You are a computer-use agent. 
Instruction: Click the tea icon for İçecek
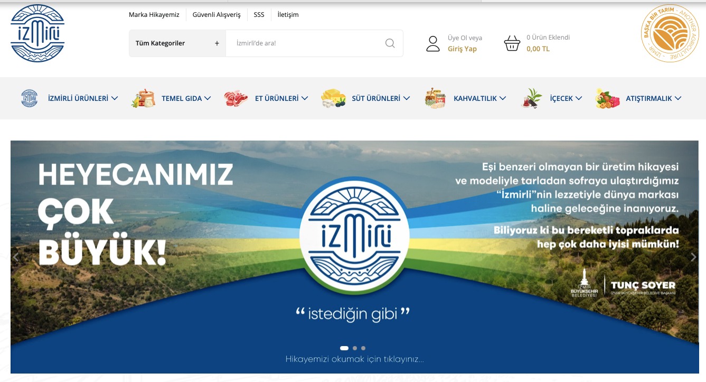tap(531, 98)
